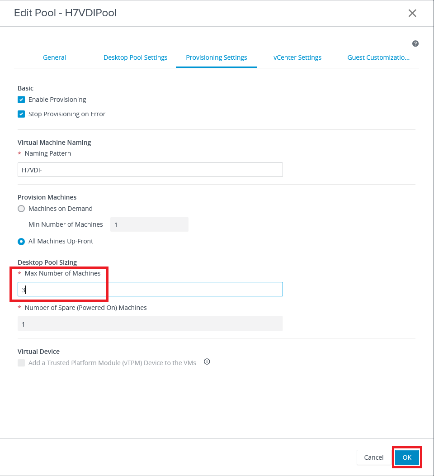Open the Desktop Pool Settings tab
Viewport: 434px width, 476px height.
tap(136, 57)
